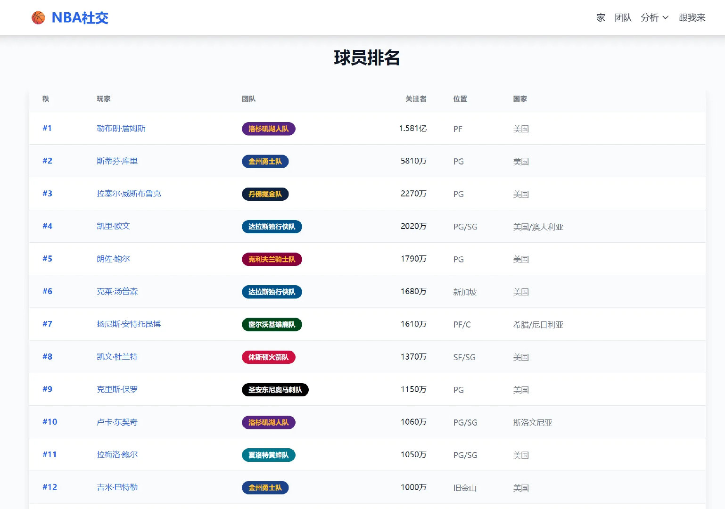This screenshot has width=725, height=509.
Task: Open player 凯里·欧文 profile
Action: [x=113, y=226]
